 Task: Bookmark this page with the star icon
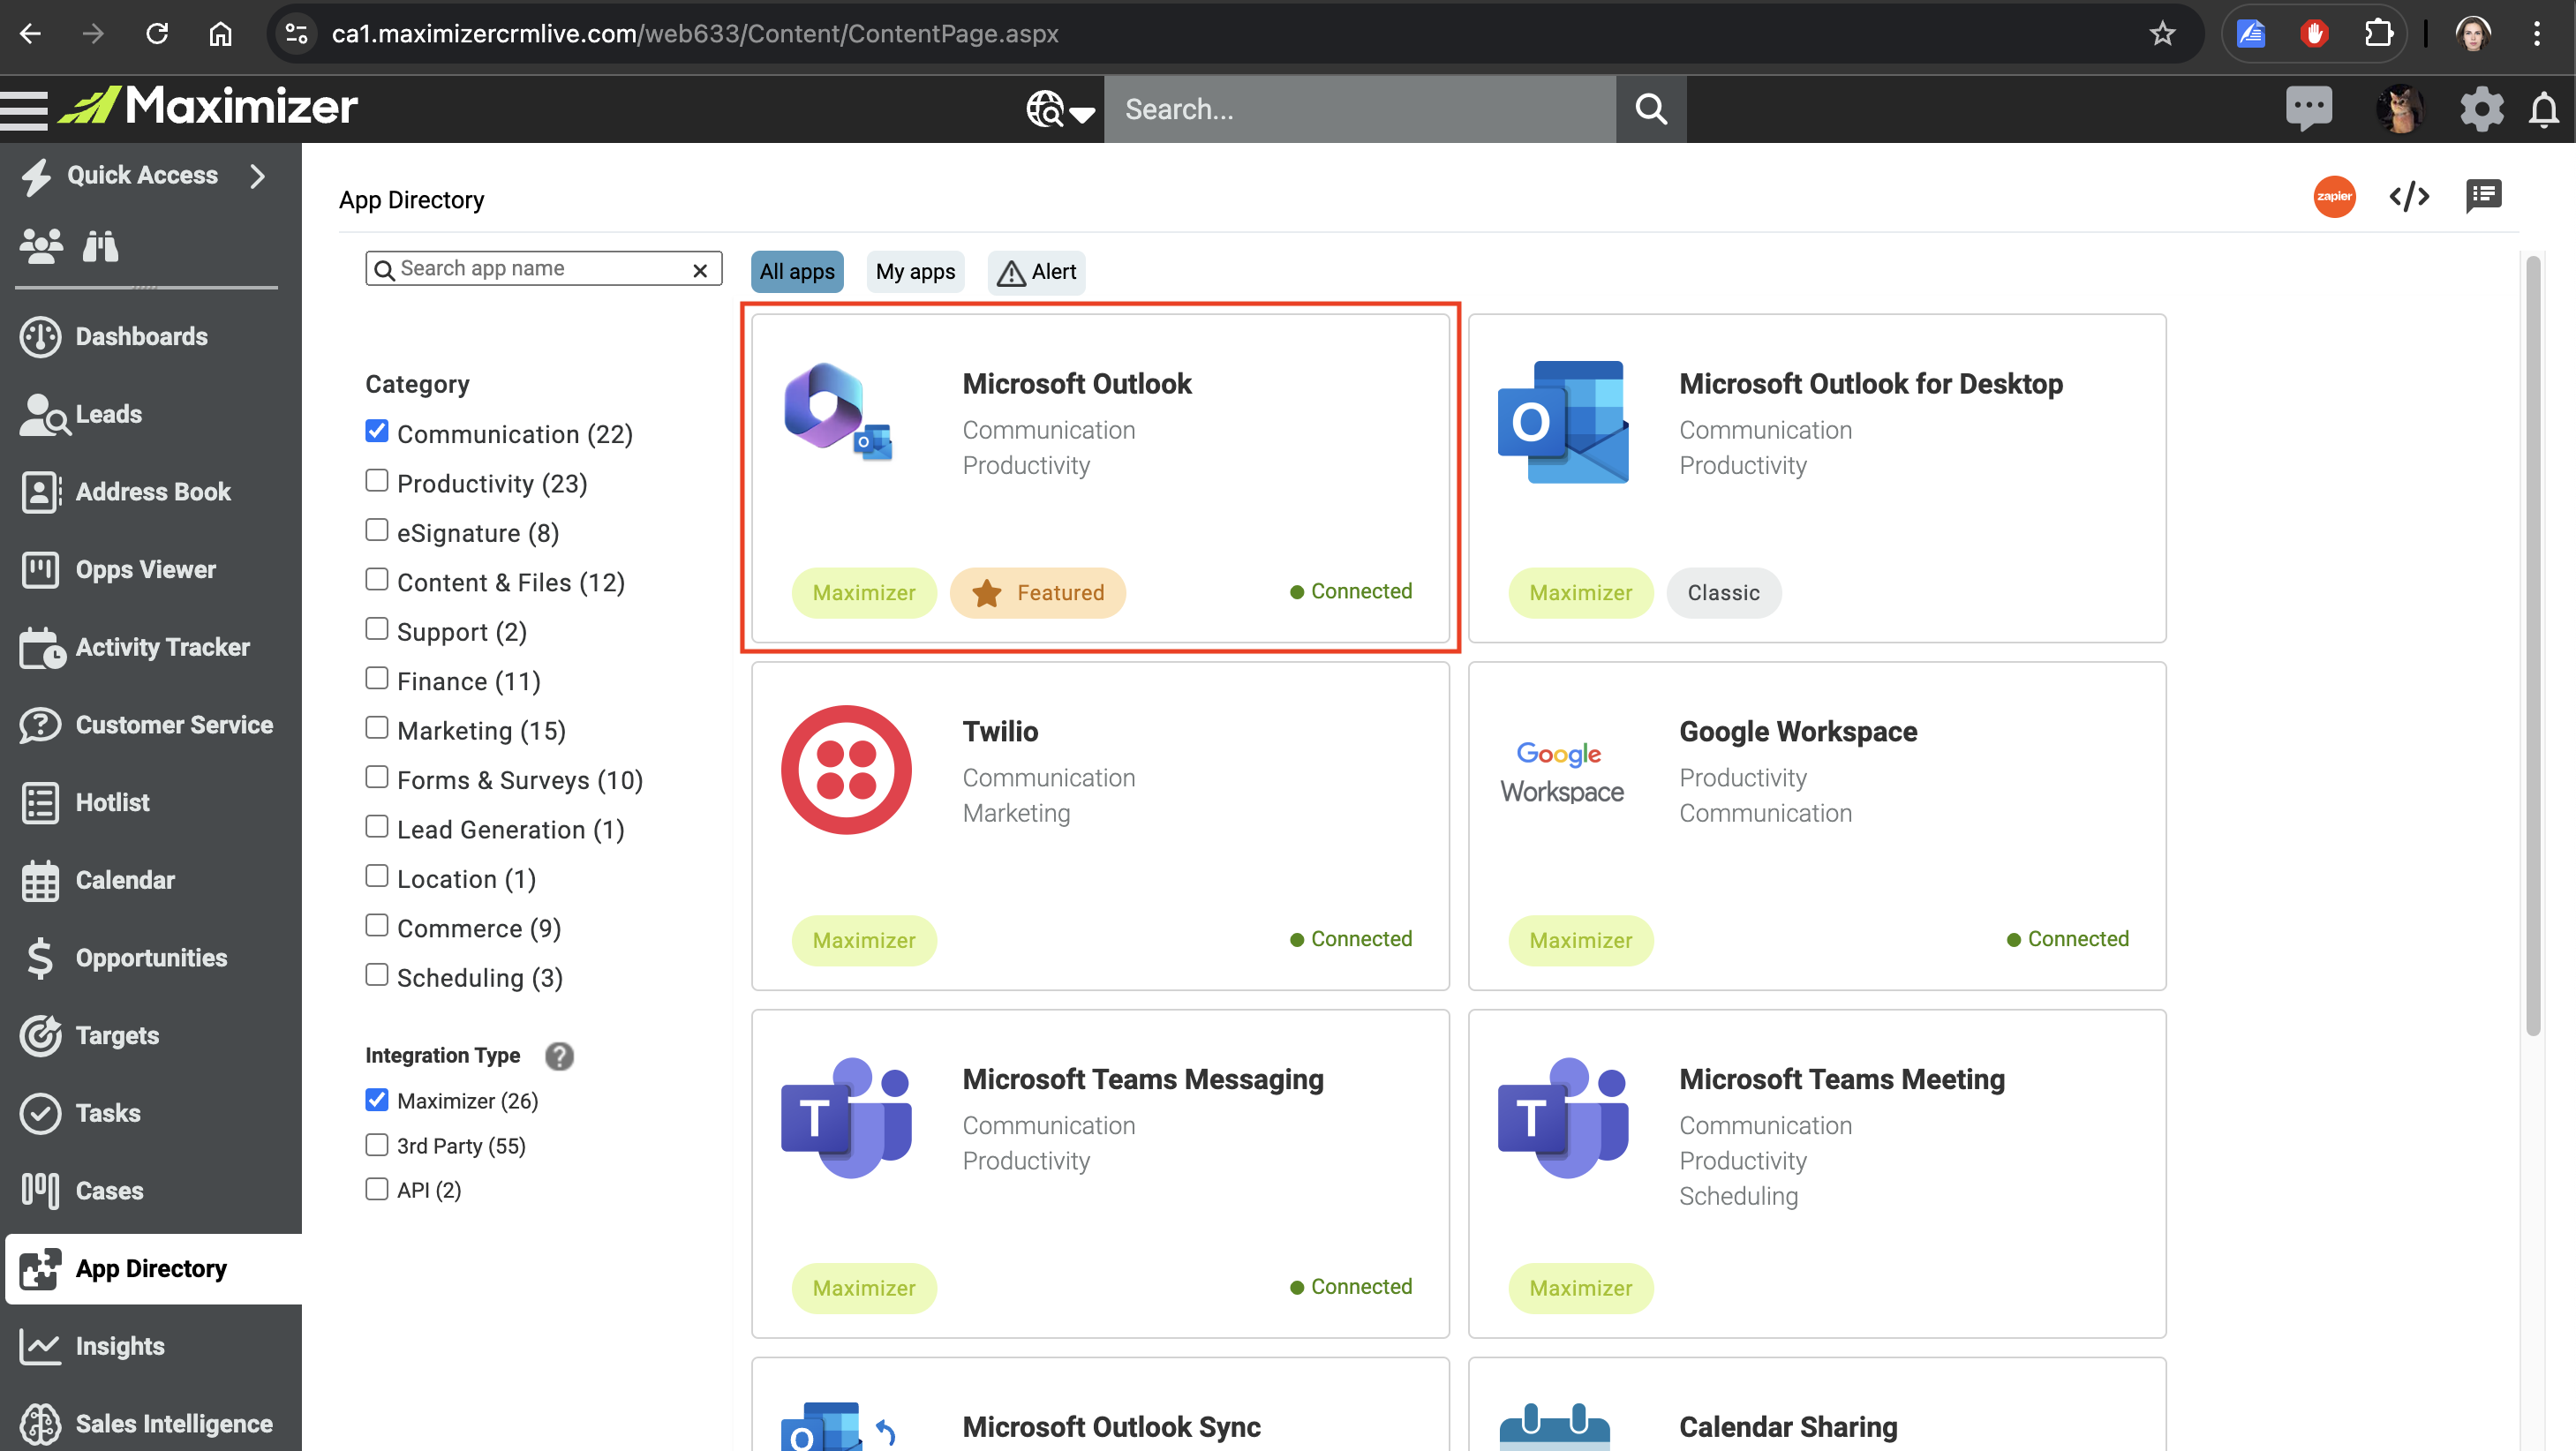pyautogui.click(x=2162, y=34)
